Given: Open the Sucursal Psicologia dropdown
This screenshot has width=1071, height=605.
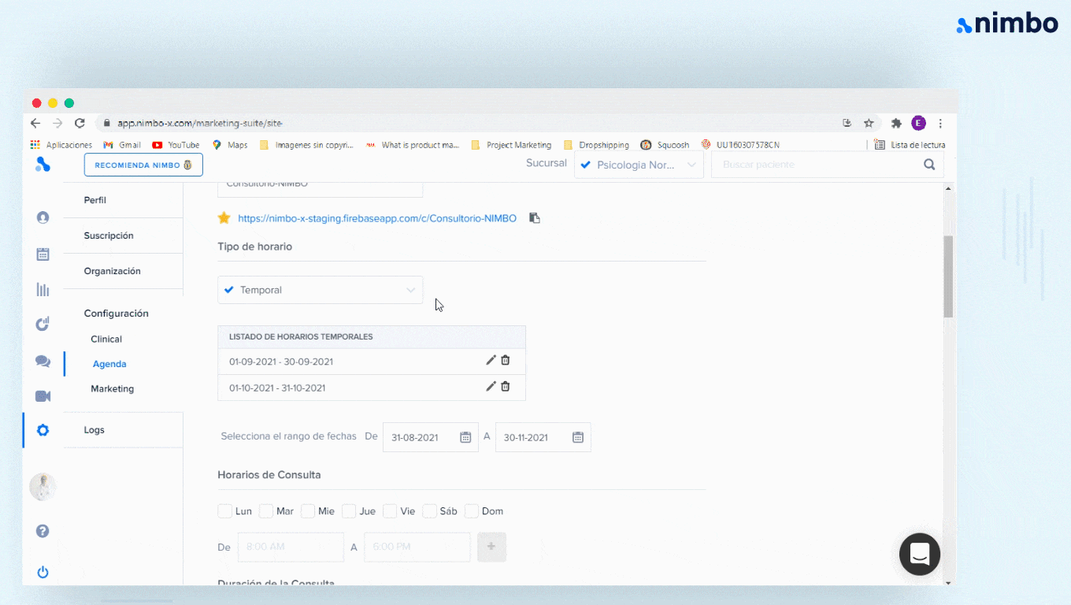Looking at the screenshot, I should [x=638, y=165].
